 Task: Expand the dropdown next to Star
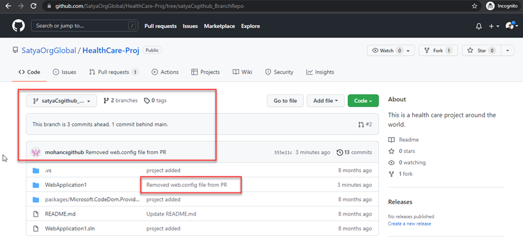click(x=508, y=50)
